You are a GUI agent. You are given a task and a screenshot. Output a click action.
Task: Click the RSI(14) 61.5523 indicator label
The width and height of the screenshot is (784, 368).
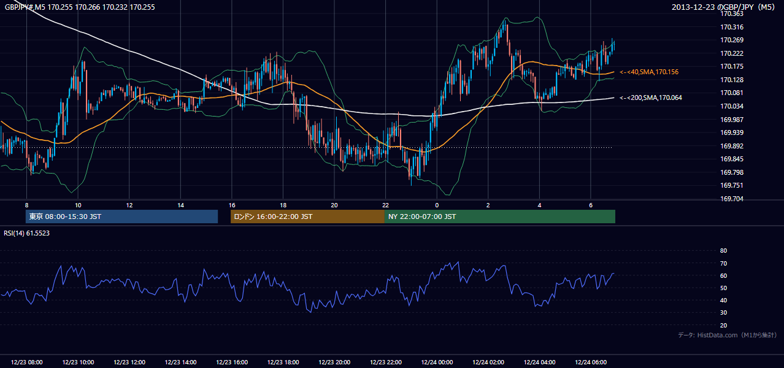tap(27, 234)
